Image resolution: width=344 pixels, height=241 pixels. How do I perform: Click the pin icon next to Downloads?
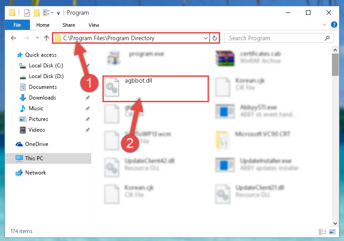[x=88, y=98]
